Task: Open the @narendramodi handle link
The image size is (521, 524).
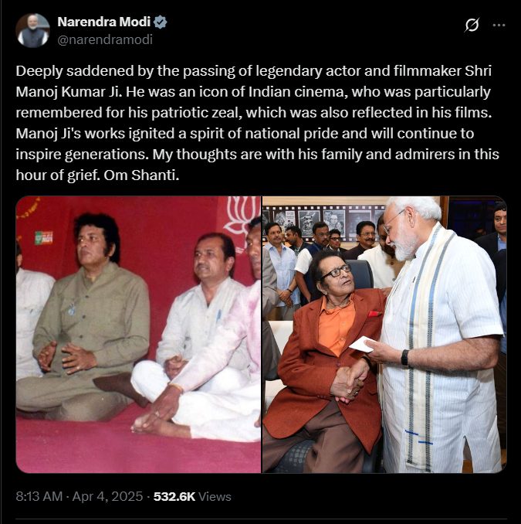Action: click(x=105, y=39)
